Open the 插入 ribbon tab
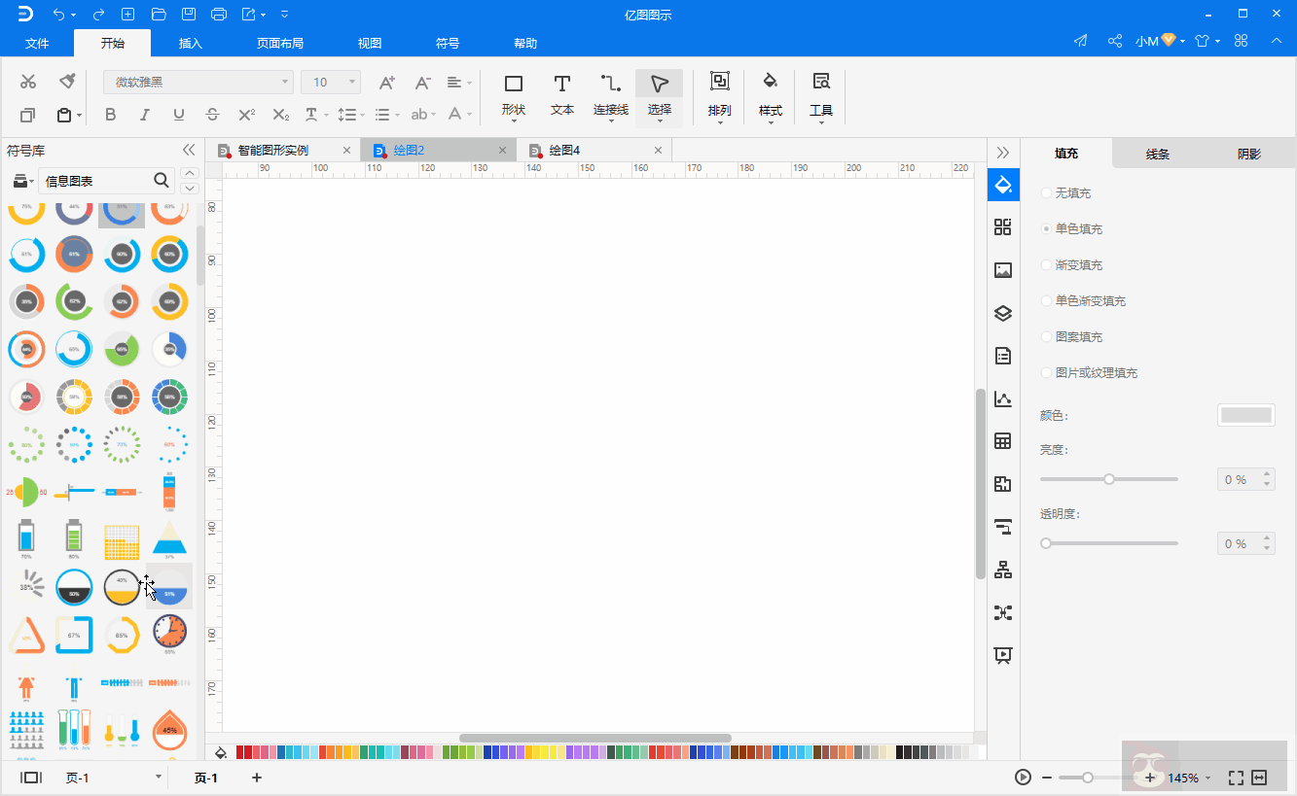Image resolution: width=1297 pixels, height=796 pixels. pos(191,44)
